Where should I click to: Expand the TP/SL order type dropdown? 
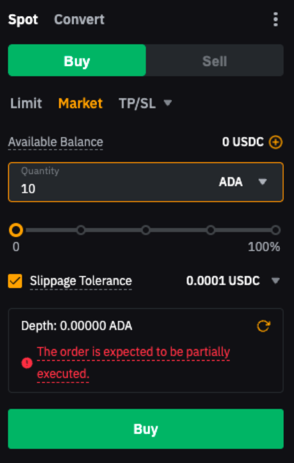click(x=145, y=104)
